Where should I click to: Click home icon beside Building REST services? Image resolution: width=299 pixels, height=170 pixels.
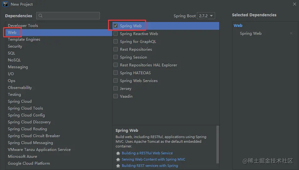tap(118, 166)
